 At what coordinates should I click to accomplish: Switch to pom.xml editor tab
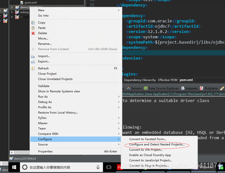click(186, 80)
